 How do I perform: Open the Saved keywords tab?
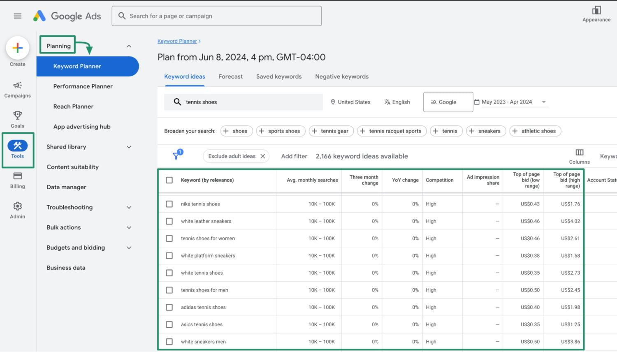279,76
